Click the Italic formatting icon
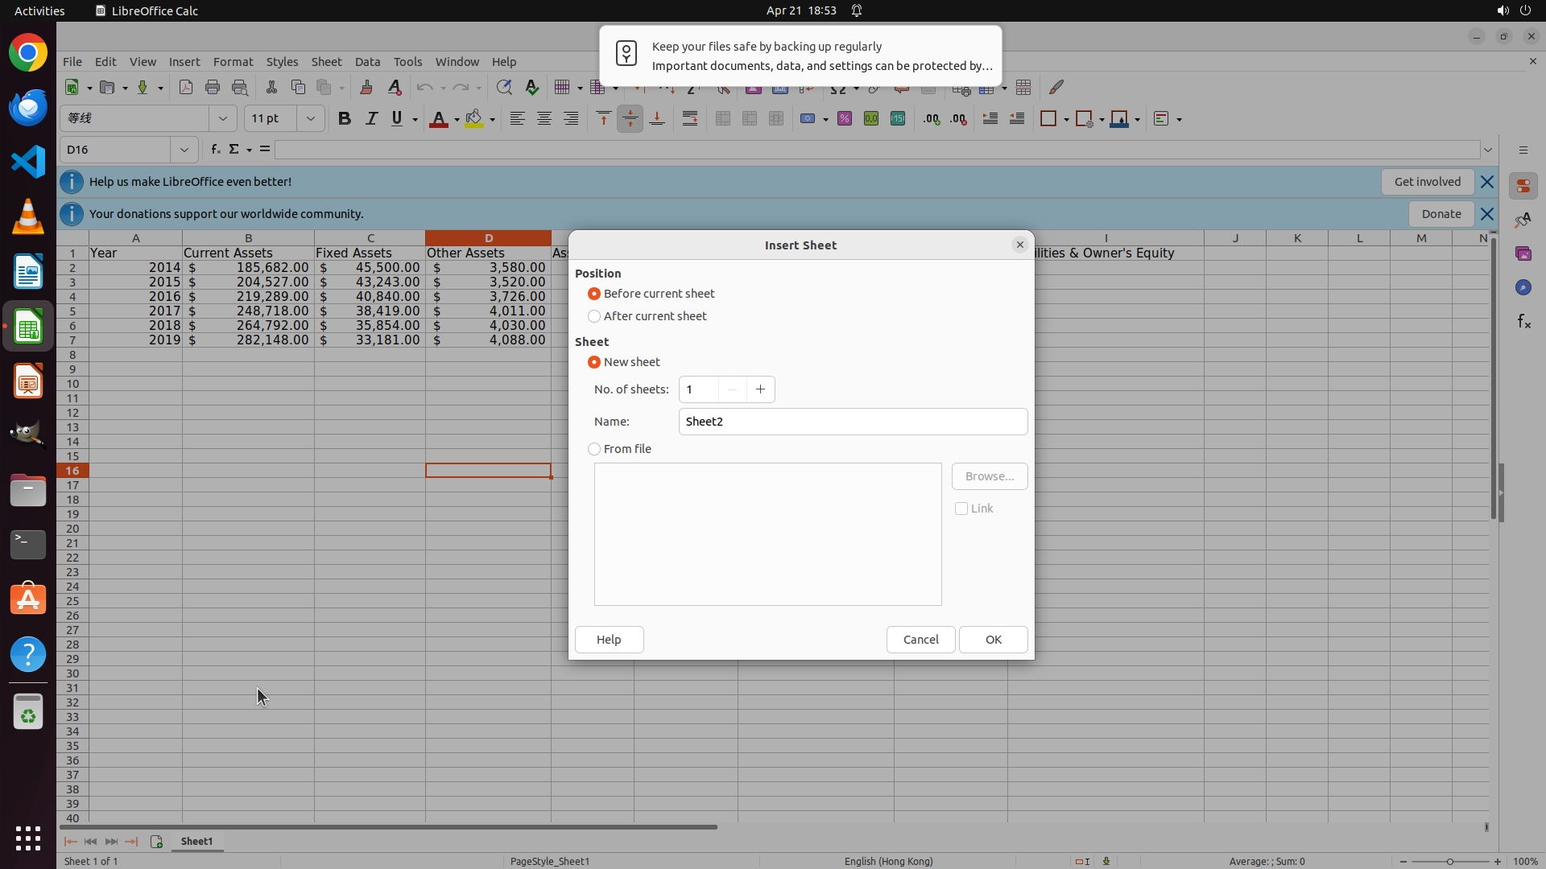 (371, 119)
